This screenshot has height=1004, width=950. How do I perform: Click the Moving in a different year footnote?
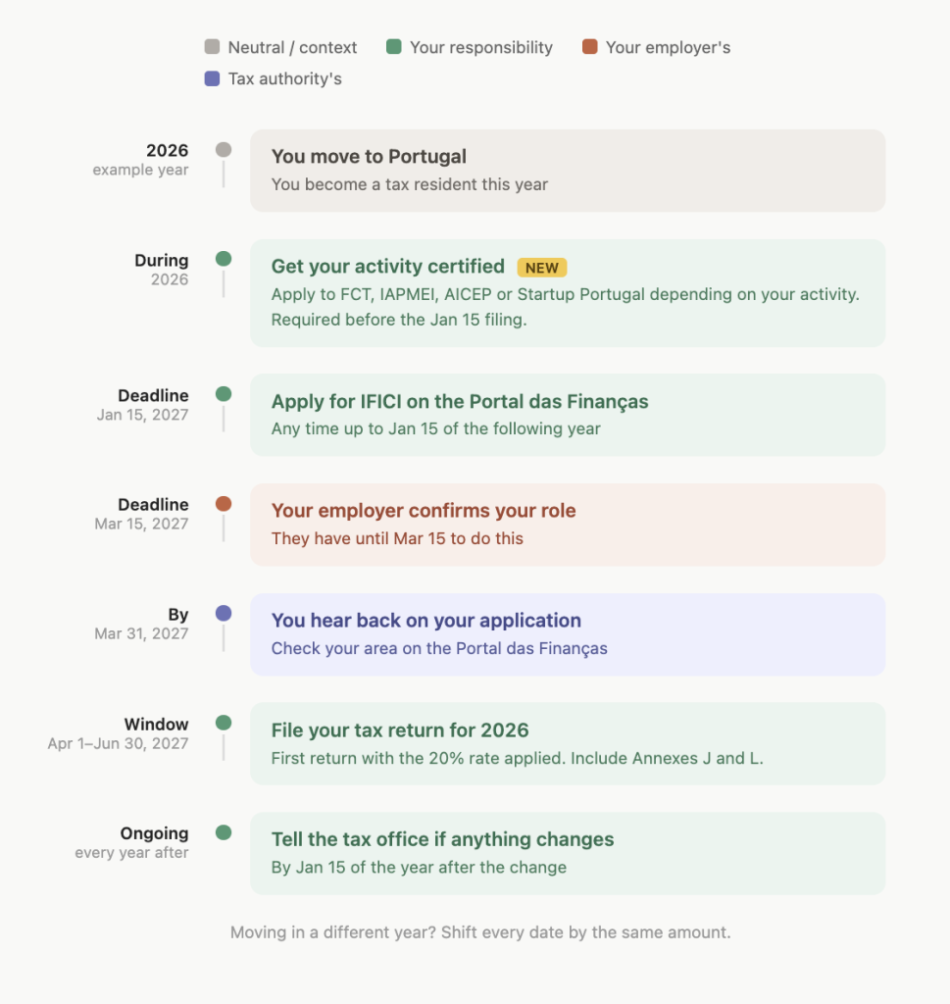coord(480,932)
